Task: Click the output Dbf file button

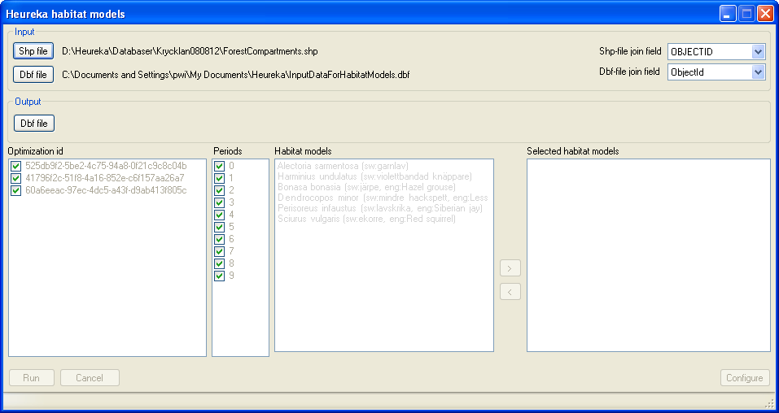Action: 33,124
